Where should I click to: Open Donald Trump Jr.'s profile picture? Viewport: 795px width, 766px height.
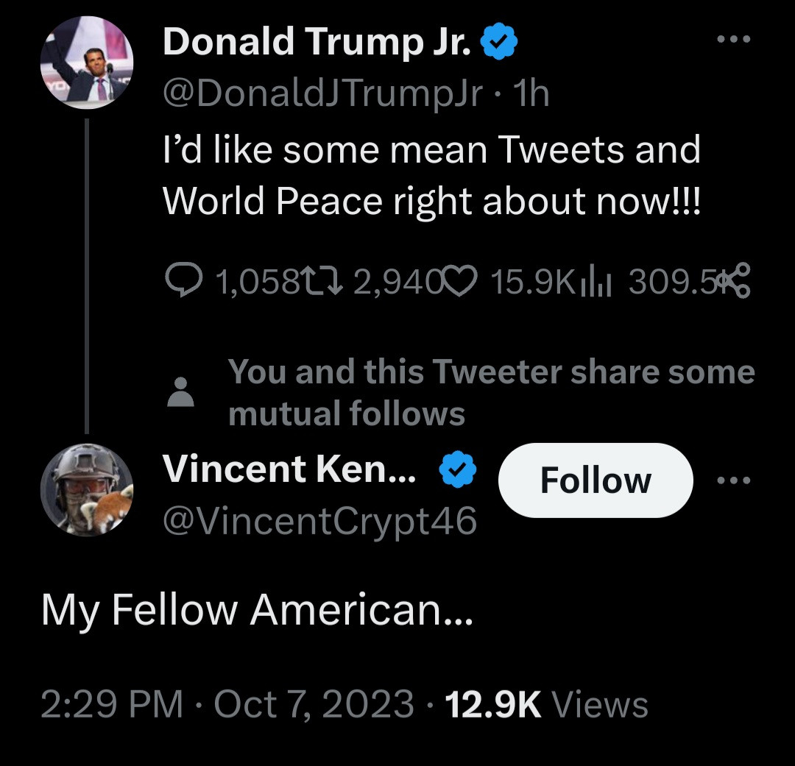coord(86,64)
